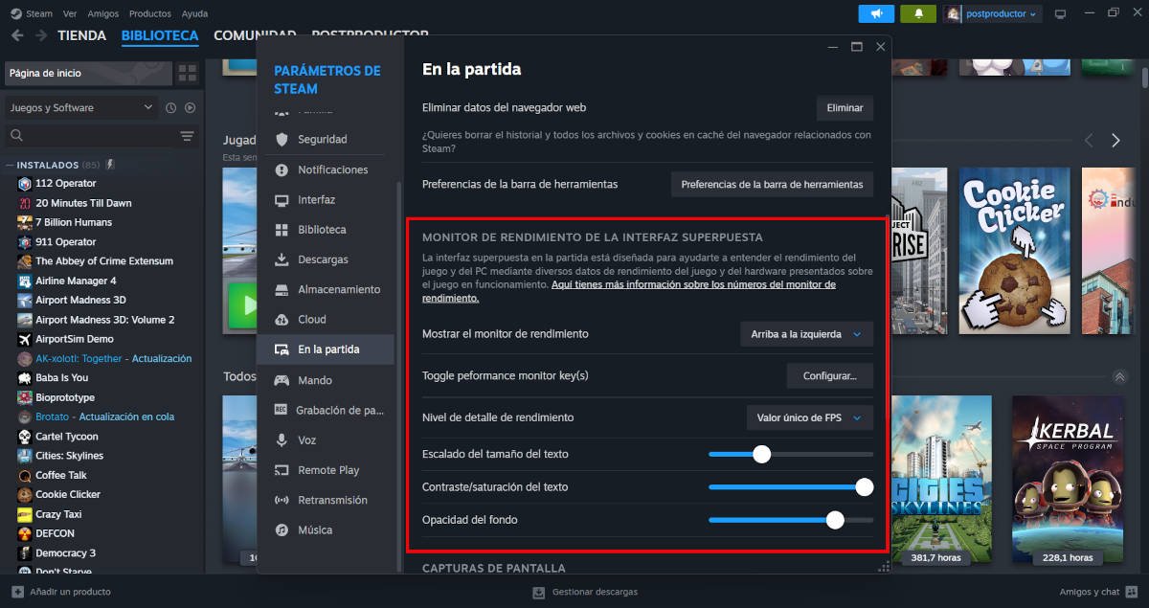
Task: Click the Almacenamiento drive icon
Action: [x=282, y=289]
